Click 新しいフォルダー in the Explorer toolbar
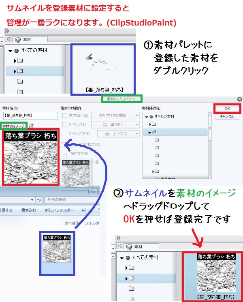Screen dimensions: 243x302 (x=60, y=210)
